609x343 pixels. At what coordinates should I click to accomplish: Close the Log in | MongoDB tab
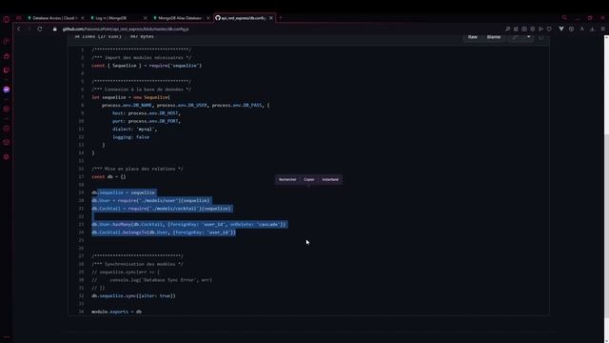point(146,18)
